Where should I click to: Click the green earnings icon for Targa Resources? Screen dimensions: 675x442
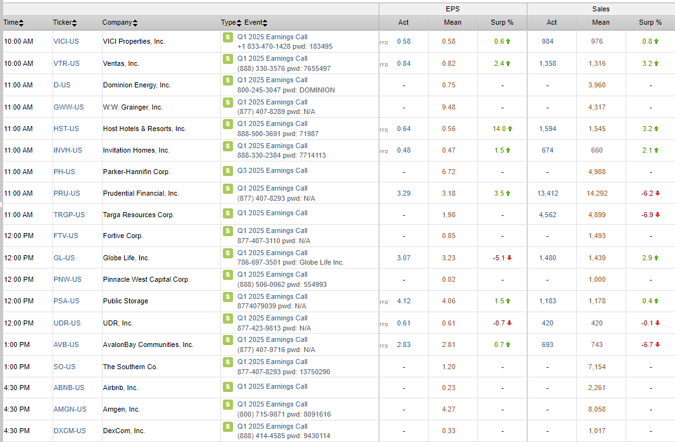[x=228, y=213]
